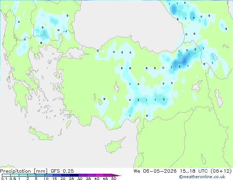
Task: Click the legend scale label "40"
Action: [97, 179]
